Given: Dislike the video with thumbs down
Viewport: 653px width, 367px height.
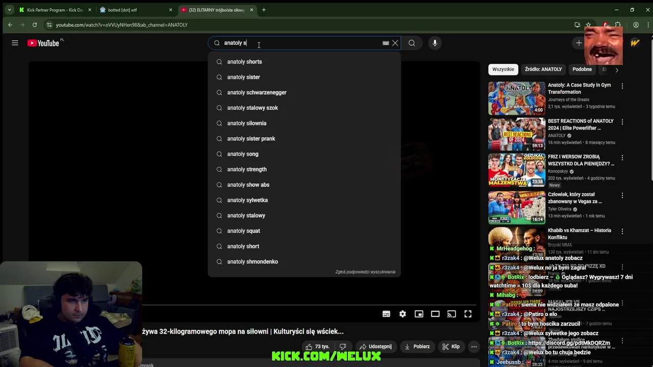Looking at the screenshot, I should 343,347.
